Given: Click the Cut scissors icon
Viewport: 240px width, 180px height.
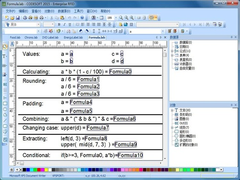Looking at the screenshot, I should [51, 18].
